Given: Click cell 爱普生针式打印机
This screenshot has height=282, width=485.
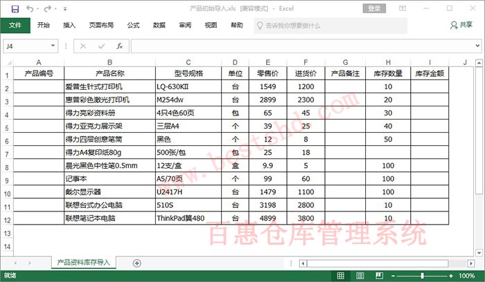Looking at the screenshot, I should click(x=109, y=86).
